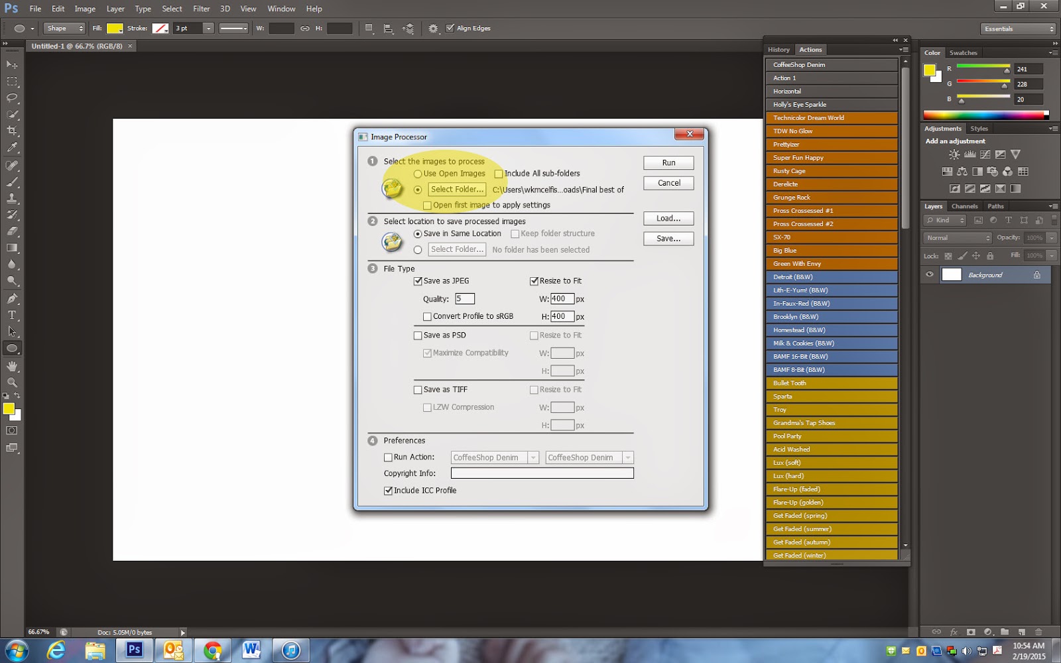This screenshot has width=1061, height=663.
Task: Add a Brightness/Contrast adjustment
Action: pos(954,154)
